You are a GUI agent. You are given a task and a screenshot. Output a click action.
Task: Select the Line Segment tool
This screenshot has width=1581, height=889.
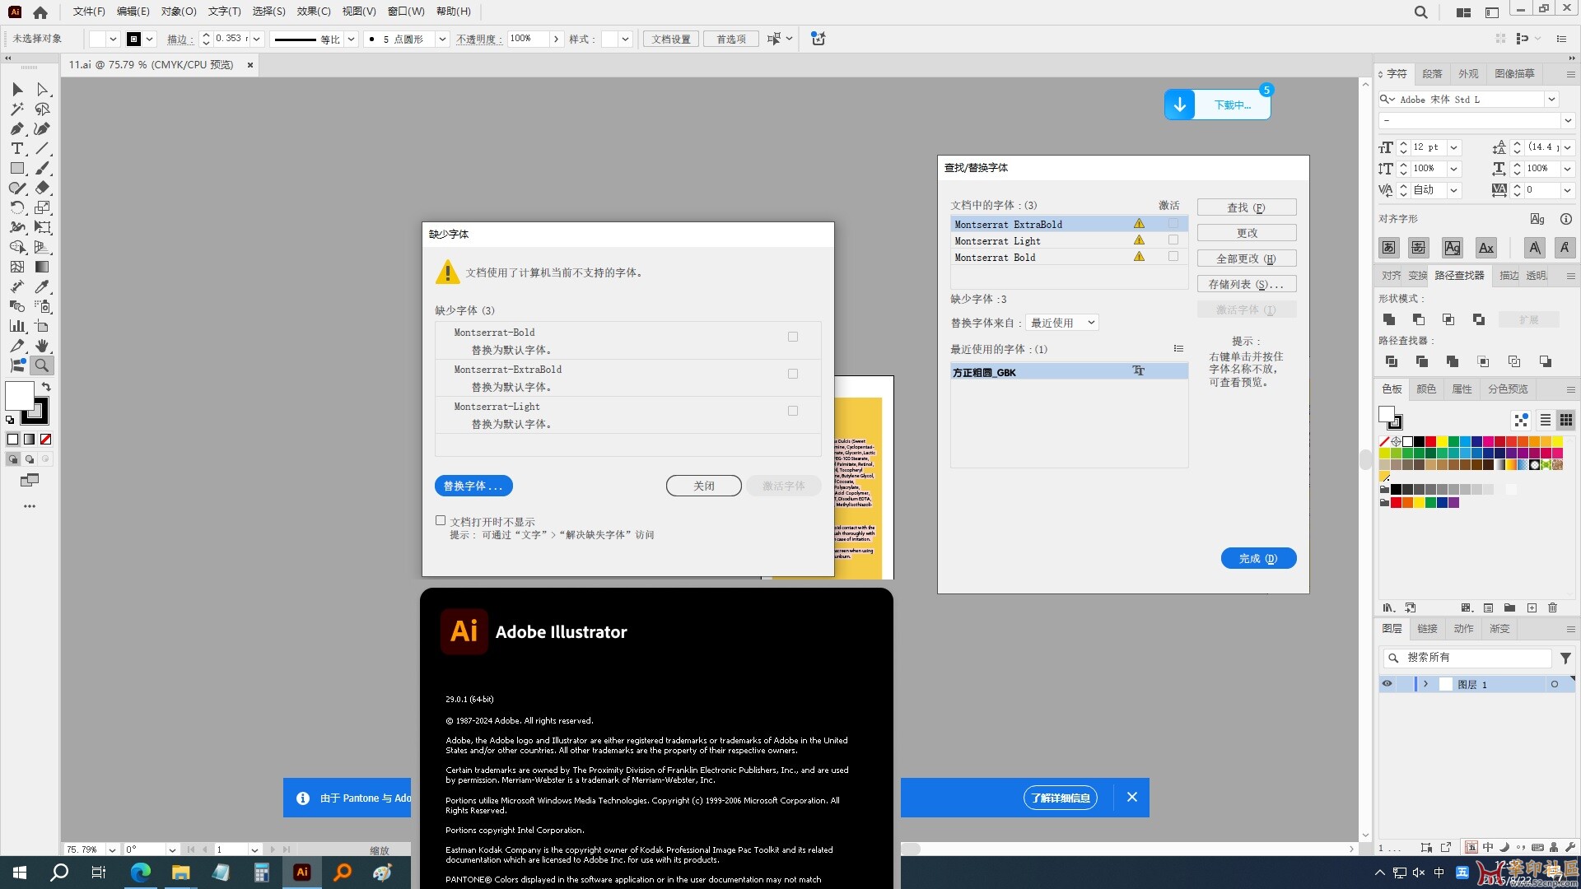43,148
